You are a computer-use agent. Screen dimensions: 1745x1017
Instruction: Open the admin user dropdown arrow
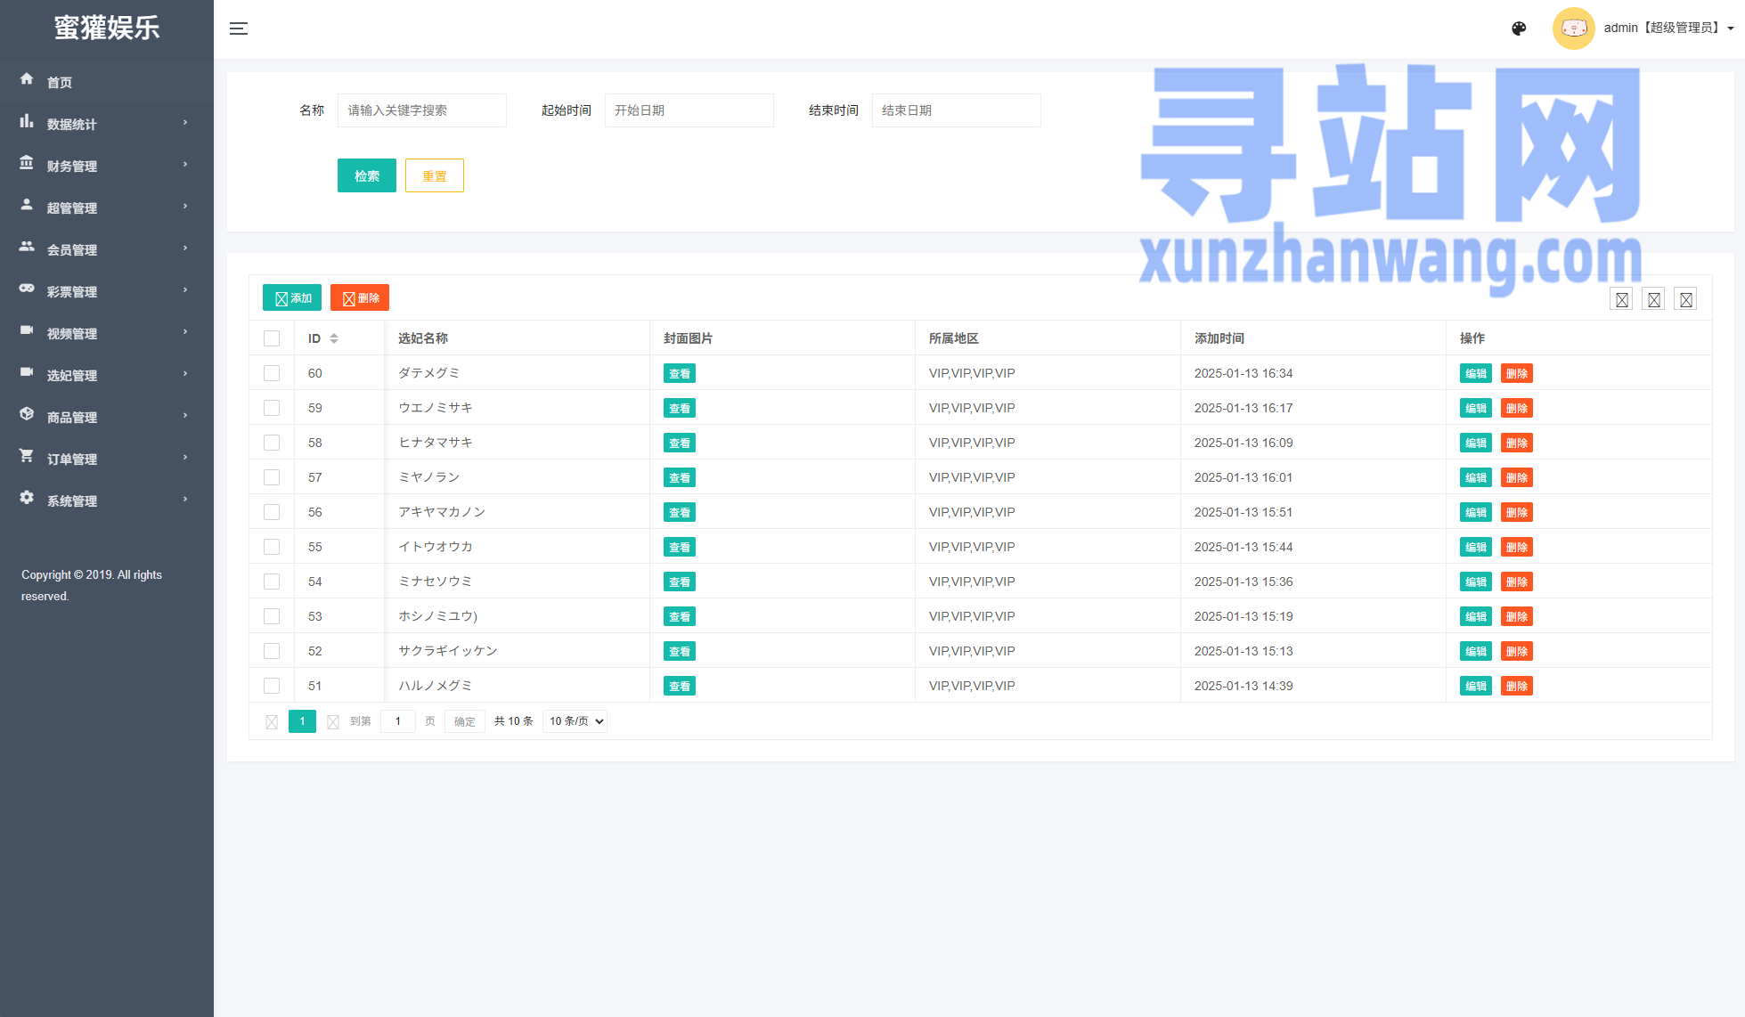[x=1730, y=28]
